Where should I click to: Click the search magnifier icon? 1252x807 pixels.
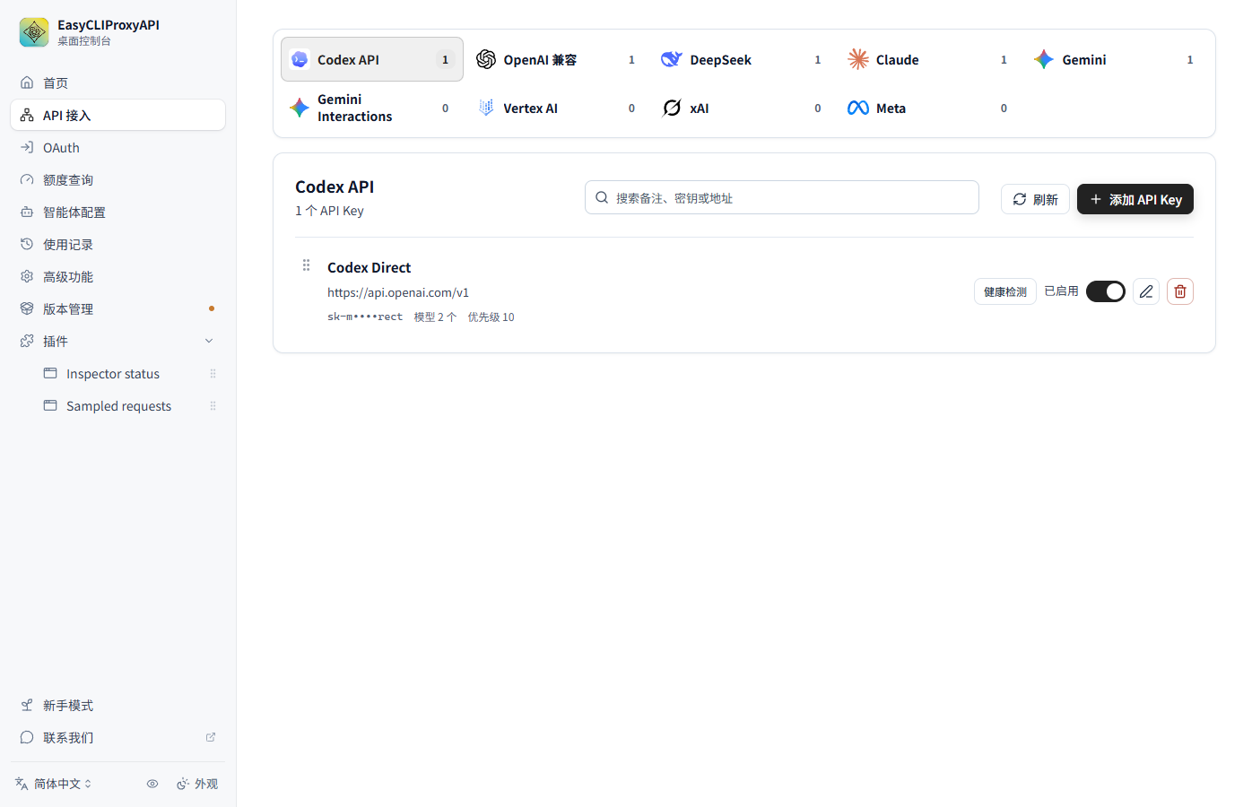coord(602,197)
